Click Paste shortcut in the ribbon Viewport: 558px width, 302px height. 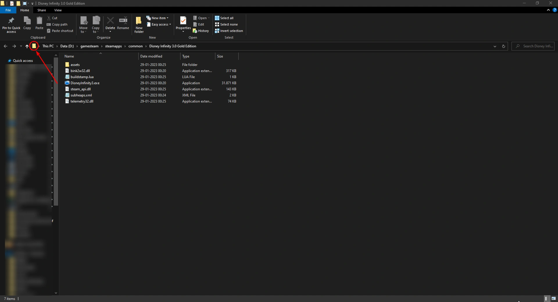point(60,31)
